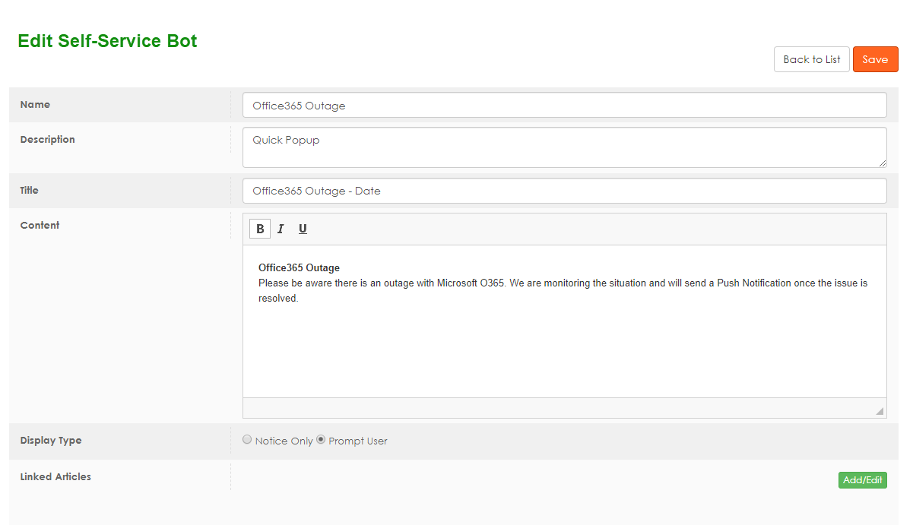Click into the Name input field
The width and height of the screenshot is (913, 525).
564,106
